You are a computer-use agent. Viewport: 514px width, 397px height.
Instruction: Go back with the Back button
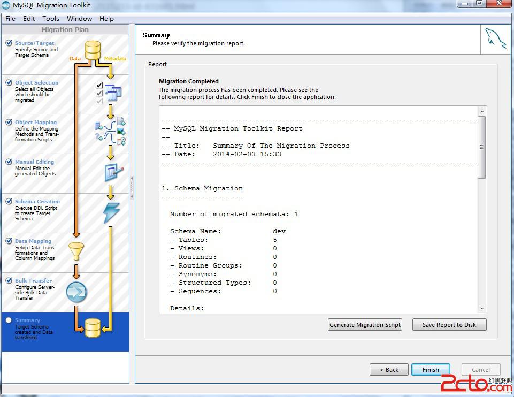click(x=389, y=370)
